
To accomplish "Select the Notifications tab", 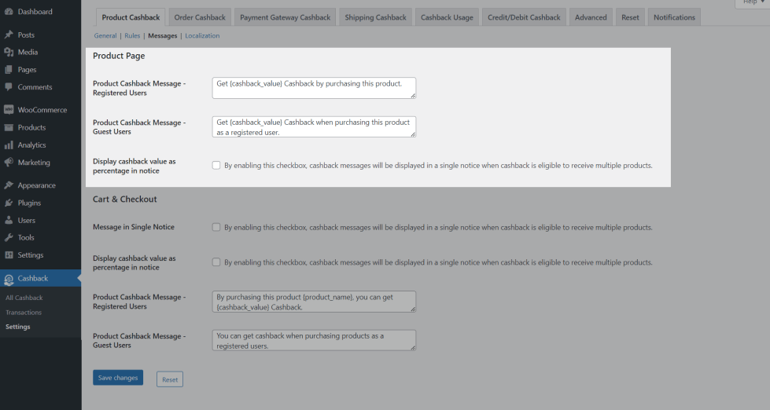I will pyautogui.click(x=674, y=17).
